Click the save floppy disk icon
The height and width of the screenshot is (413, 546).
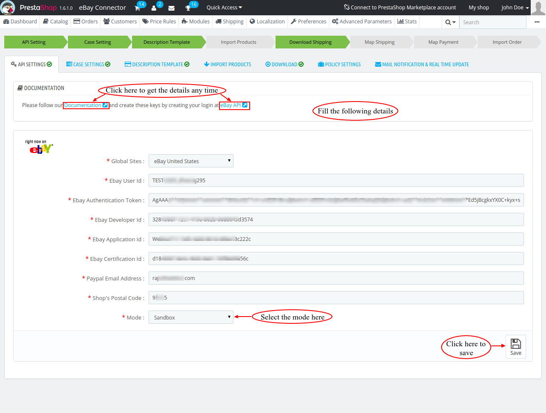(x=516, y=343)
